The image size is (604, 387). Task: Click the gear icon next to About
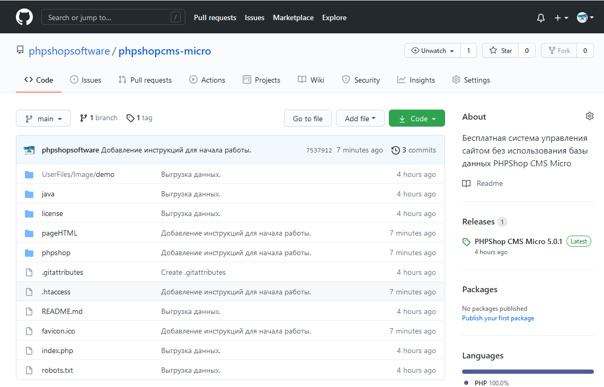tap(589, 116)
